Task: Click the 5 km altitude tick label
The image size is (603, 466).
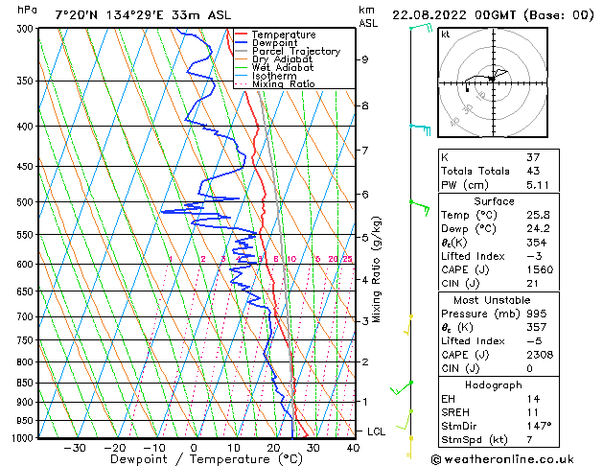Action: tap(365, 238)
